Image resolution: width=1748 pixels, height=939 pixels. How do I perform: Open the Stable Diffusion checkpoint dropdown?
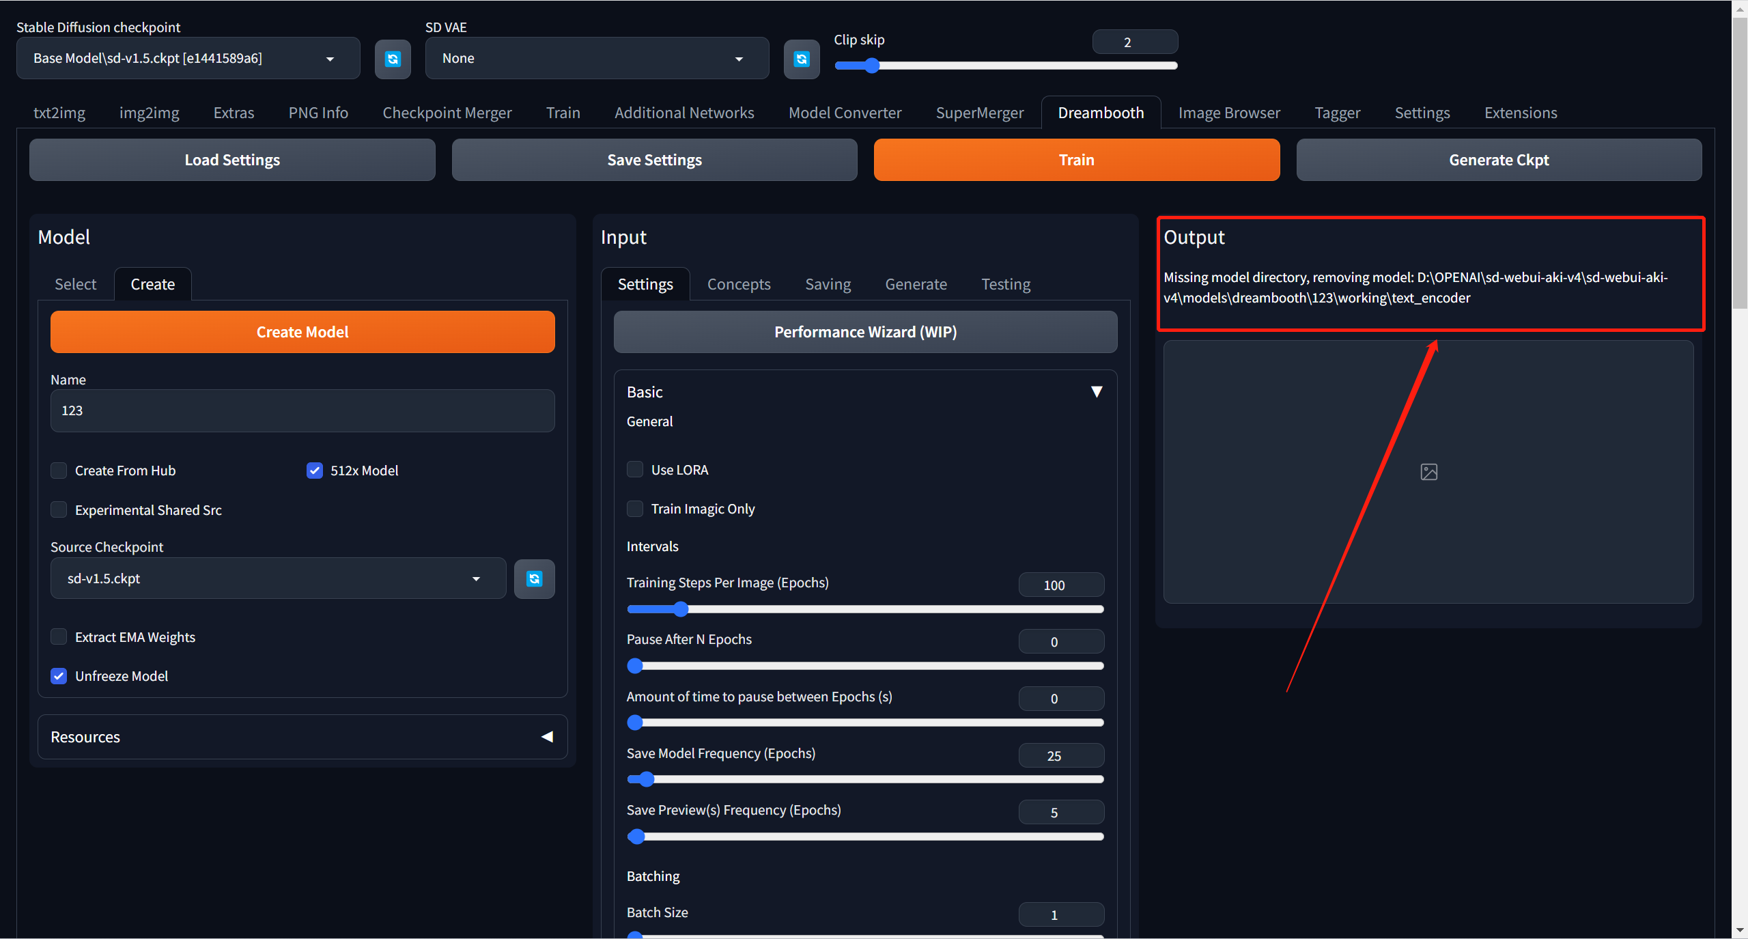coord(188,59)
